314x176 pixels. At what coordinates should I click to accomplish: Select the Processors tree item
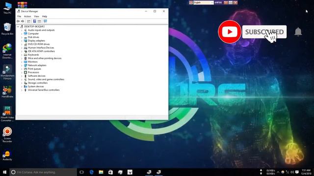pyautogui.click(x=33, y=72)
